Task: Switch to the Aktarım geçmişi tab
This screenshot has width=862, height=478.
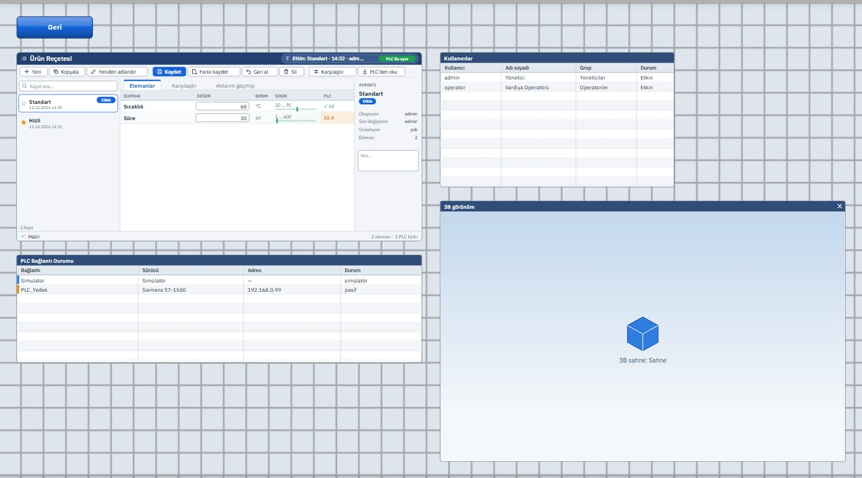Action: [235, 86]
